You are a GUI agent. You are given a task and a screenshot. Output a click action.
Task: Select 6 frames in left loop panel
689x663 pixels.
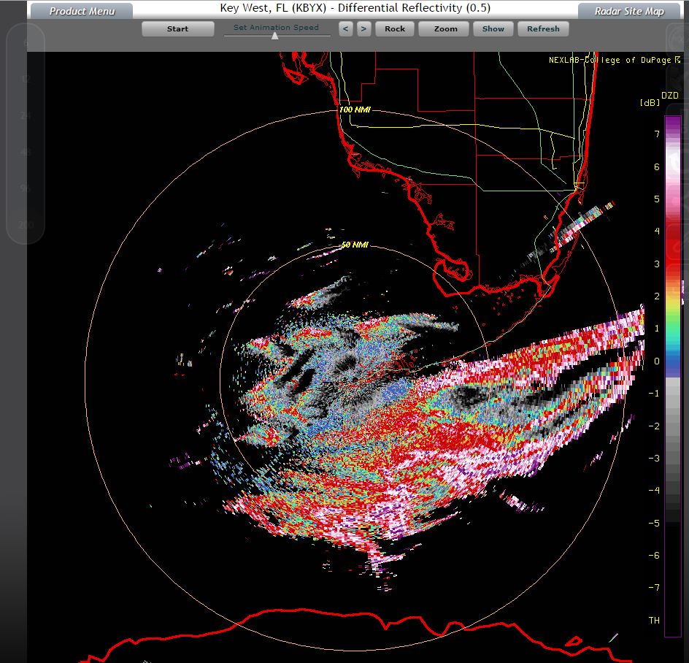(26, 44)
